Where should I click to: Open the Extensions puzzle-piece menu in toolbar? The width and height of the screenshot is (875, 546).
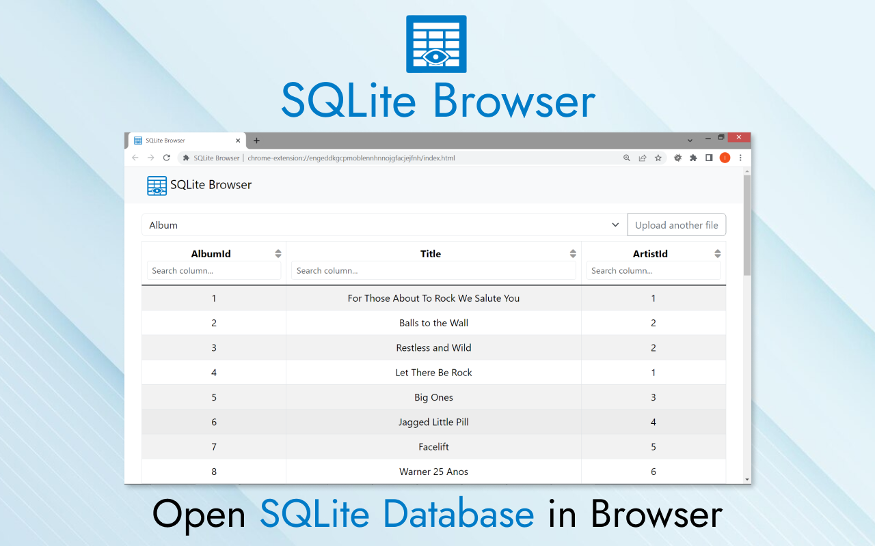(x=693, y=158)
